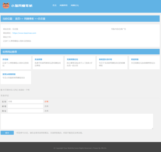Click 网赚博客 in the breadcrumb trail

[29, 19]
